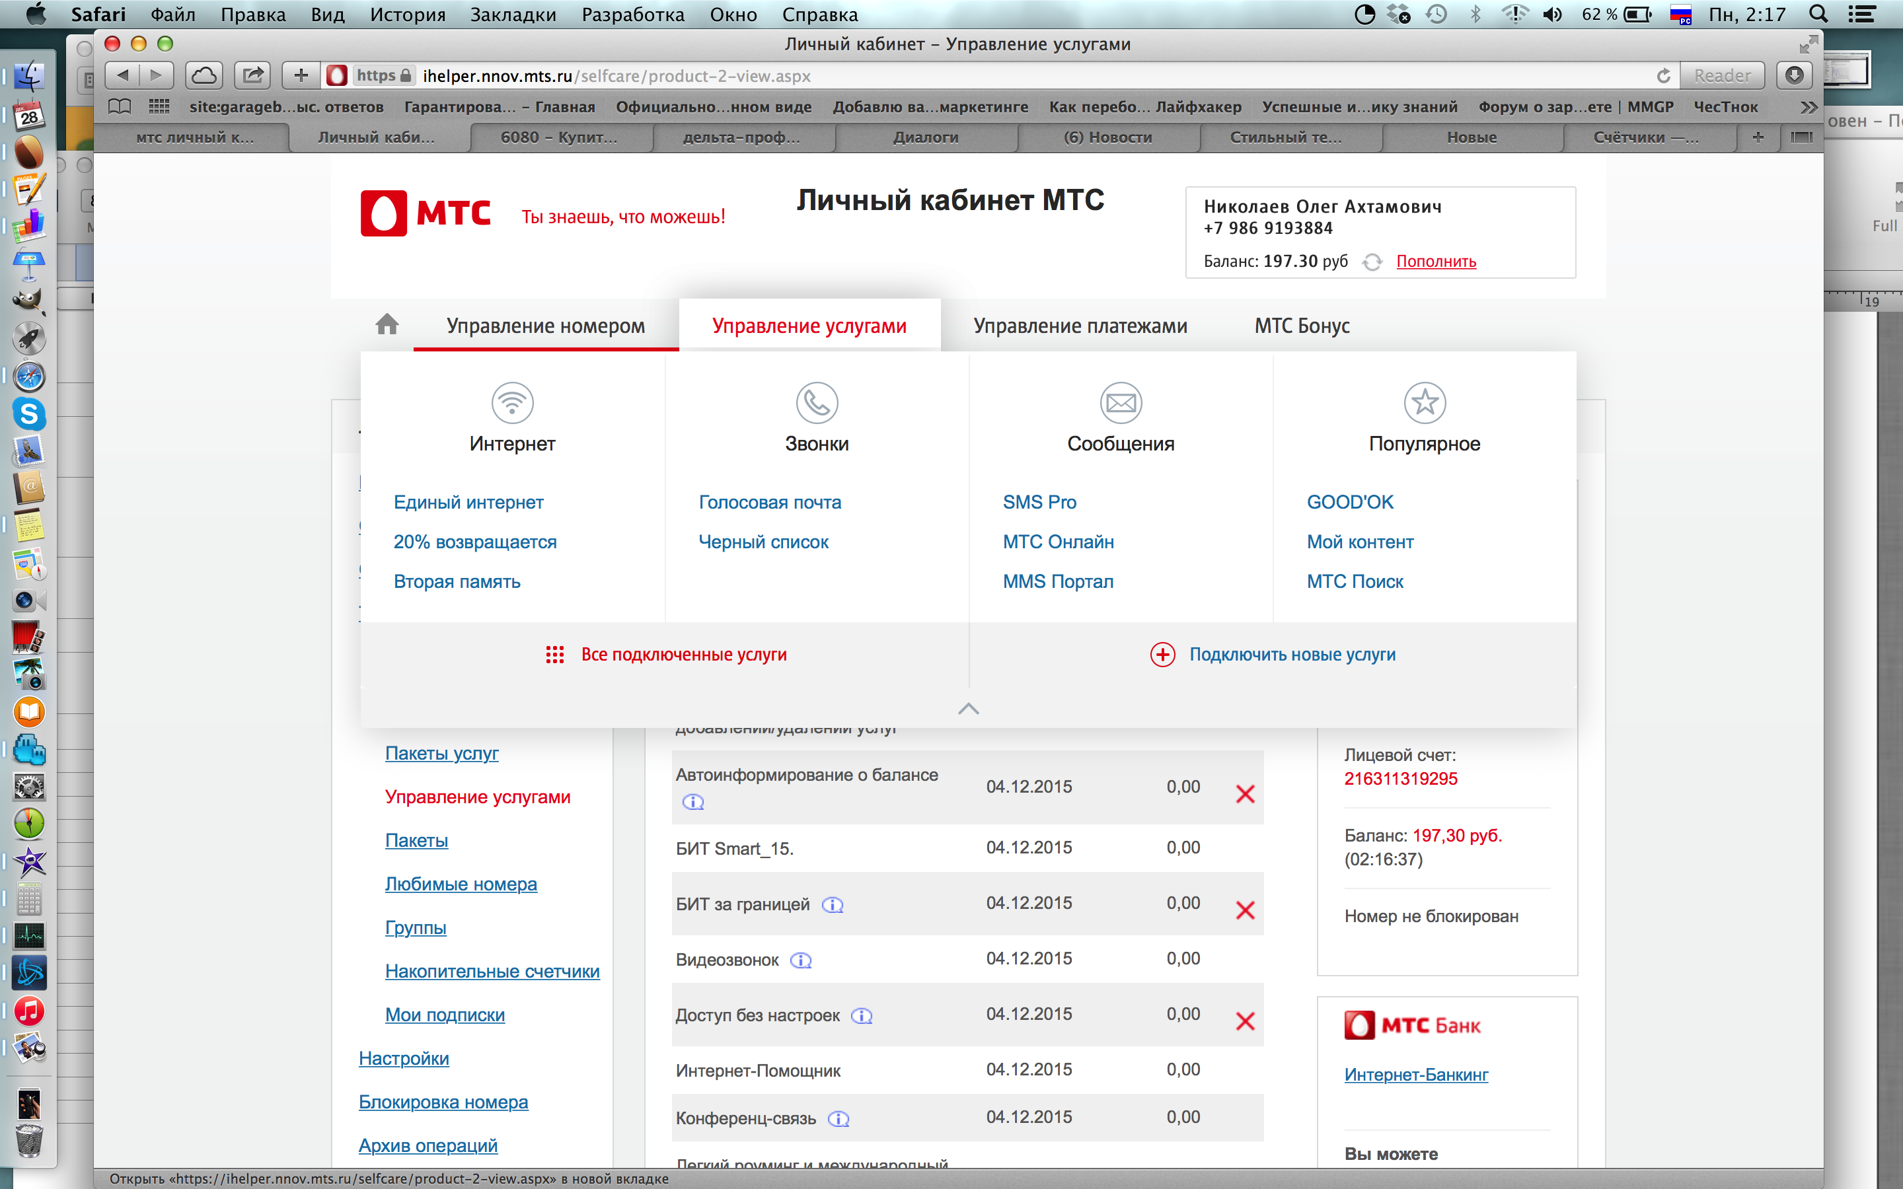Click the Internet Wi-Fi category icon
Image resolution: width=1903 pixels, height=1189 pixels.
click(512, 403)
